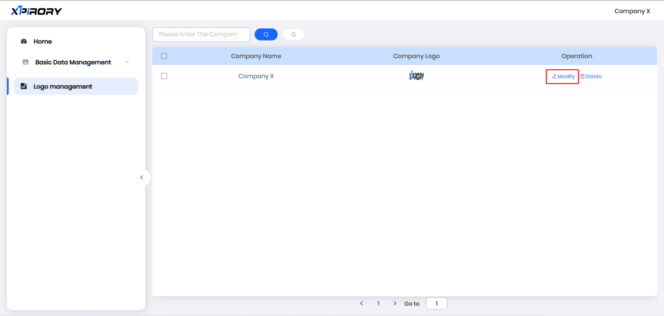Click the Home dashboard icon in sidebar
Image resolution: width=664 pixels, height=316 pixels.
point(24,42)
